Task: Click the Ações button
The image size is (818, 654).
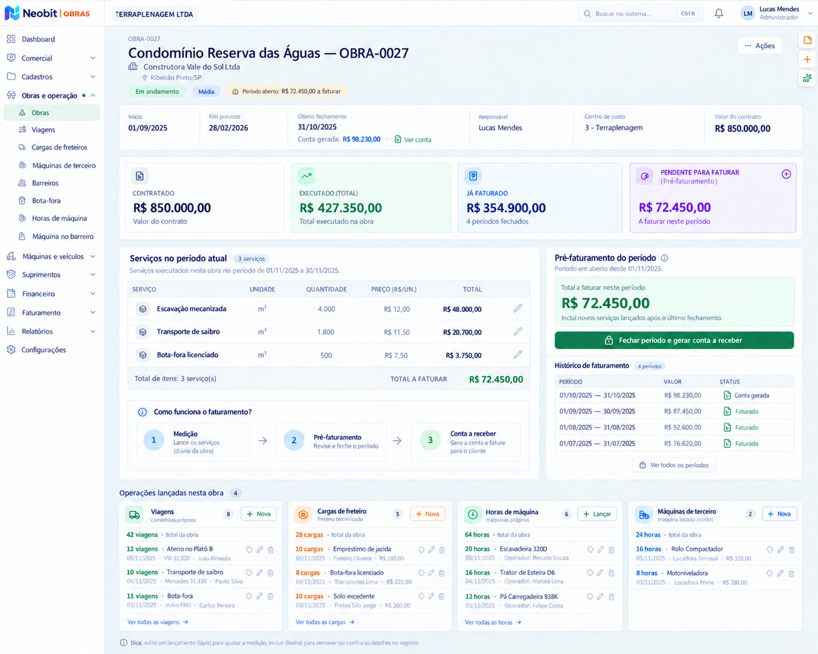Action: (760, 45)
